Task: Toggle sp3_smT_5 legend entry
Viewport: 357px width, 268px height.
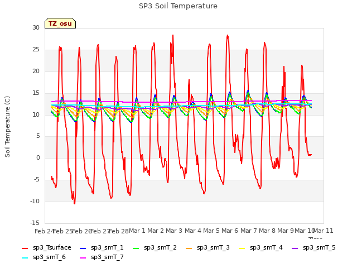Action: pyautogui.click(x=313, y=247)
